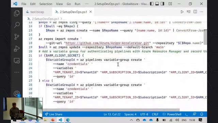The width and height of the screenshot is (218, 123).
Task: Click the microphone icon in system tray
Action: [x=157, y=120]
